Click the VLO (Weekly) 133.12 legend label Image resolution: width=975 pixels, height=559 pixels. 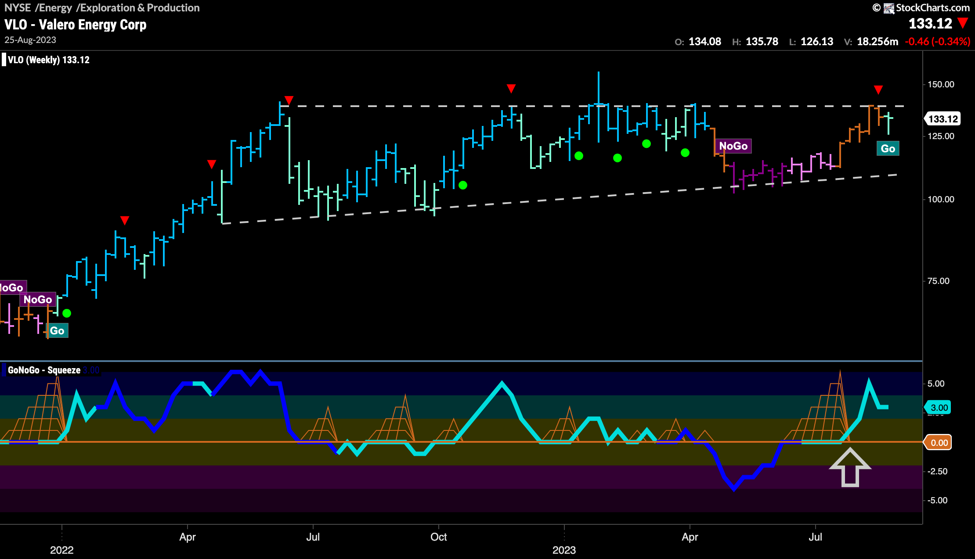coord(49,60)
